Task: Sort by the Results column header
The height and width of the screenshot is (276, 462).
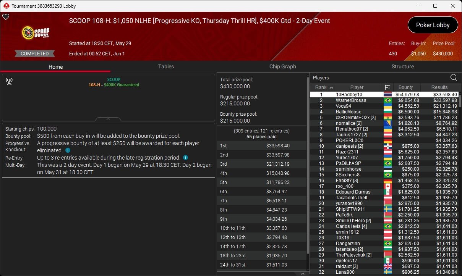Action: [439, 87]
